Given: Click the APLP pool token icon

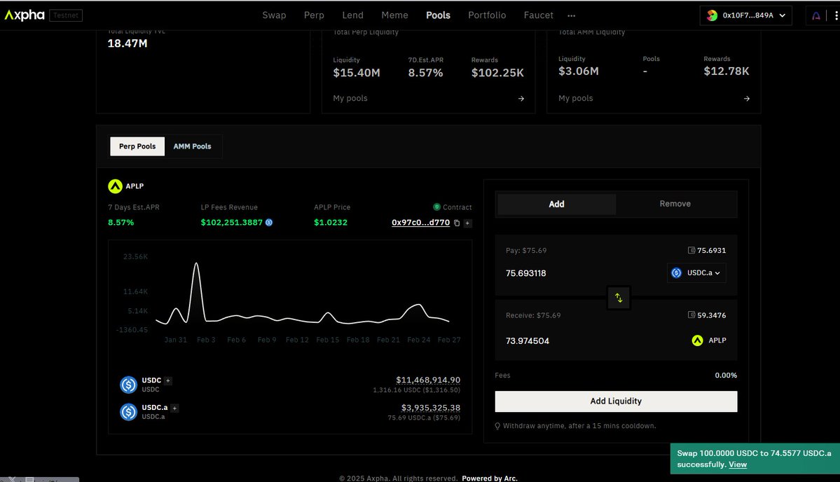Looking at the screenshot, I should [115, 186].
